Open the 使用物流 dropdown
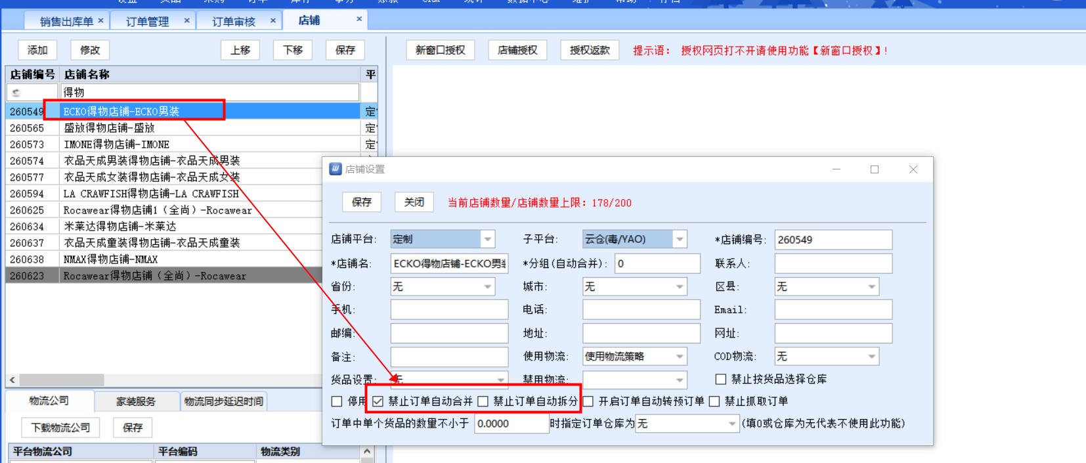Image resolution: width=1086 pixels, height=463 pixels. click(680, 357)
